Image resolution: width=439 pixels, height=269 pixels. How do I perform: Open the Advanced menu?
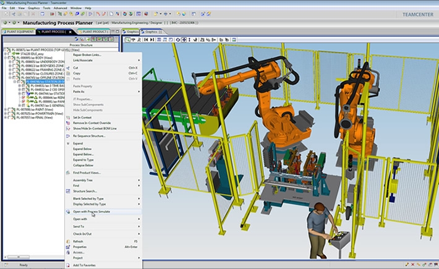click(60, 8)
